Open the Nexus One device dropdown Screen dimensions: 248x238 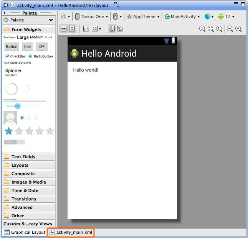click(107, 17)
